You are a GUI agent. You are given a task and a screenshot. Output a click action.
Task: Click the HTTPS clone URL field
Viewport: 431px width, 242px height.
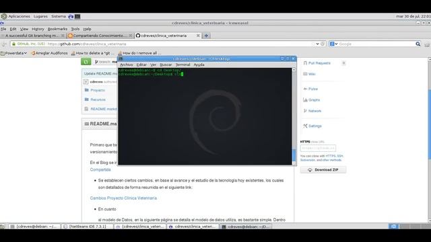pos(318,148)
